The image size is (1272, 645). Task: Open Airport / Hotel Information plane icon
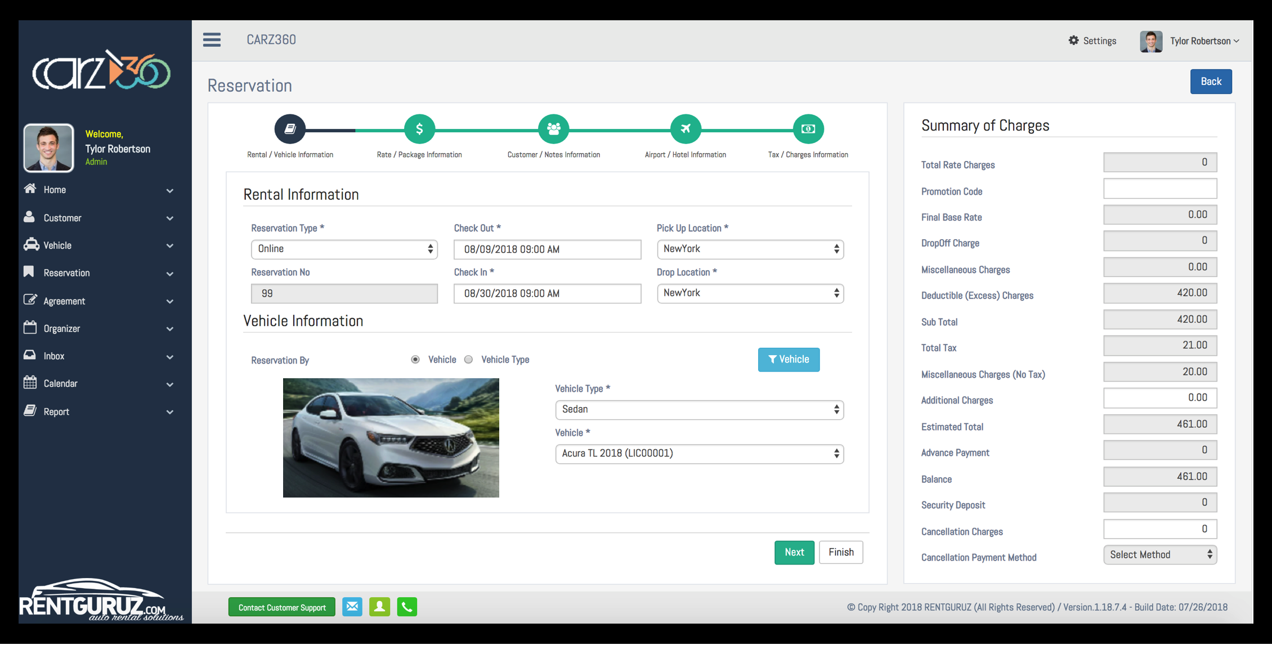[685, 129]
